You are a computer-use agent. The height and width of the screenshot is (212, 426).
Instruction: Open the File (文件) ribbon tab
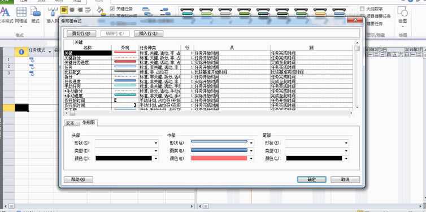click(x=6, y=1)
